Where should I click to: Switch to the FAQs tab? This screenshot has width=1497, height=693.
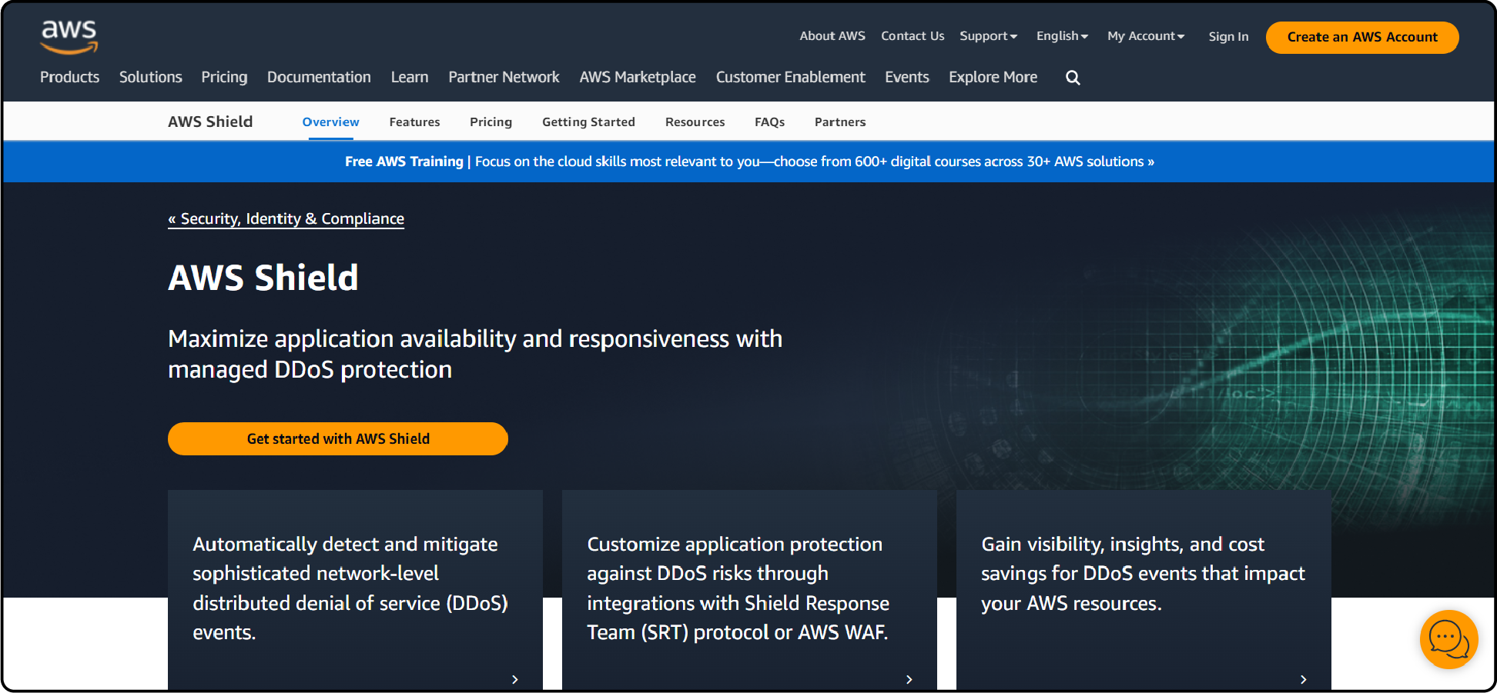click(769, 122)
